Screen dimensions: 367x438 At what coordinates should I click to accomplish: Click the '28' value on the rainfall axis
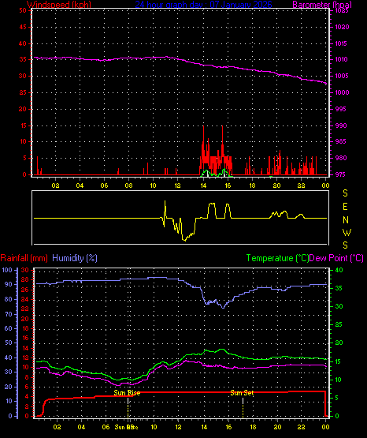click(24, 279)
